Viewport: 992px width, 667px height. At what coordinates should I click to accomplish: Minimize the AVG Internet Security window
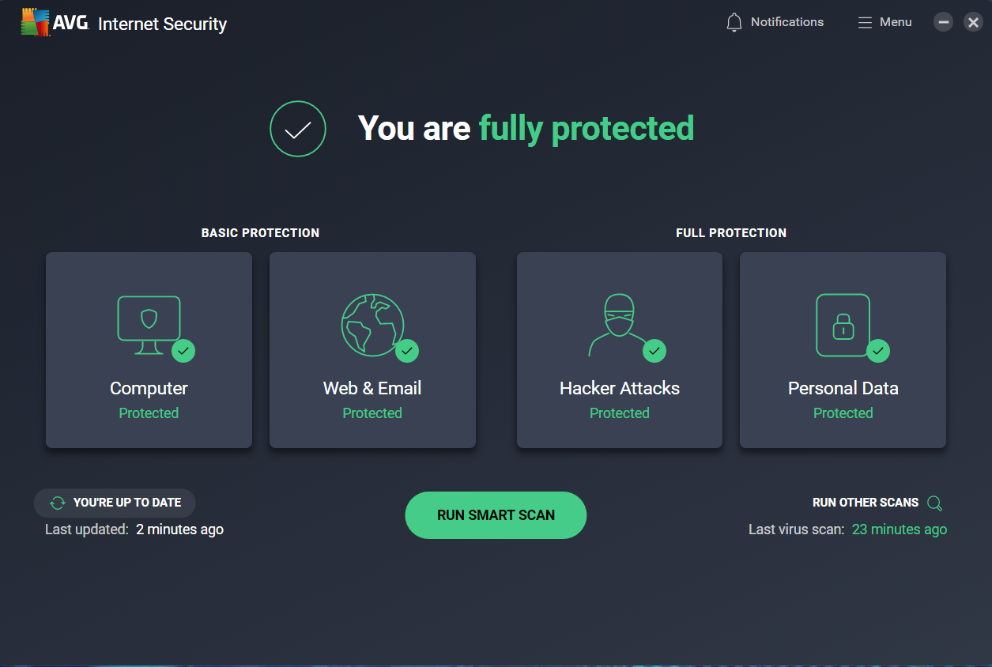[x=943, y=22]
